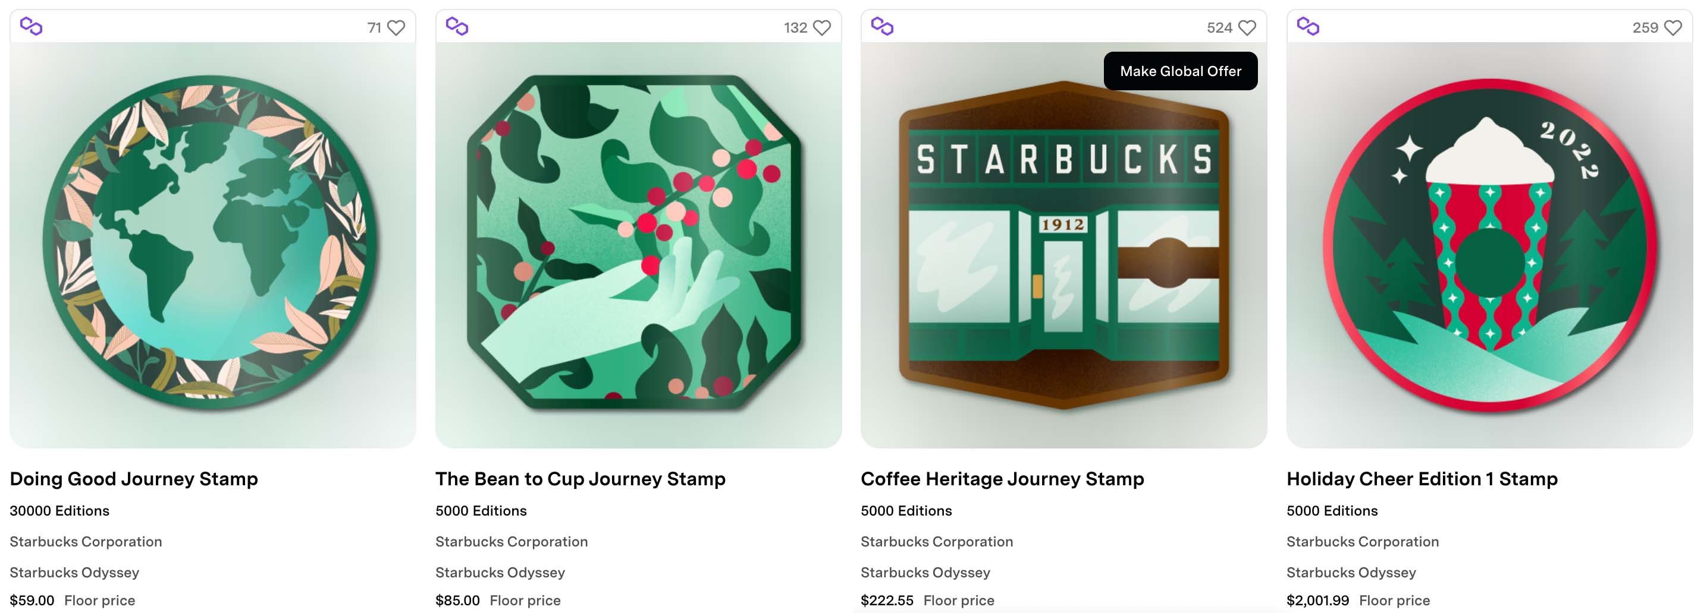Open the Doing Good Journey Stamp title
Viewport: 1707px width, 613px height.
click(x=134, y=479)
